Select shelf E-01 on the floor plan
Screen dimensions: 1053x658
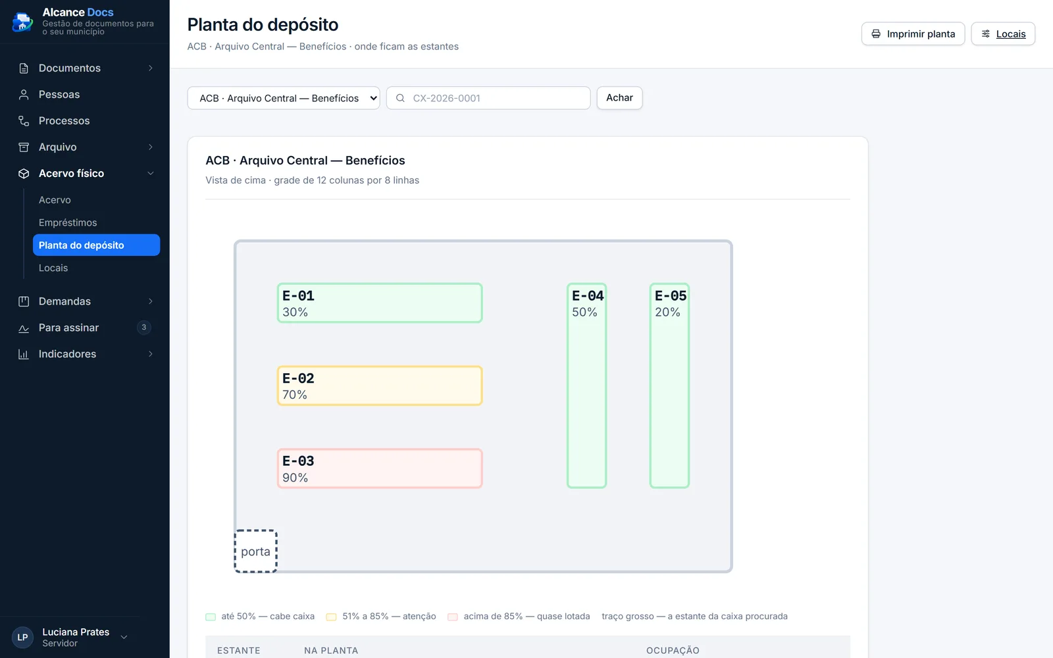pyautogui.click(x=380, y=303)
